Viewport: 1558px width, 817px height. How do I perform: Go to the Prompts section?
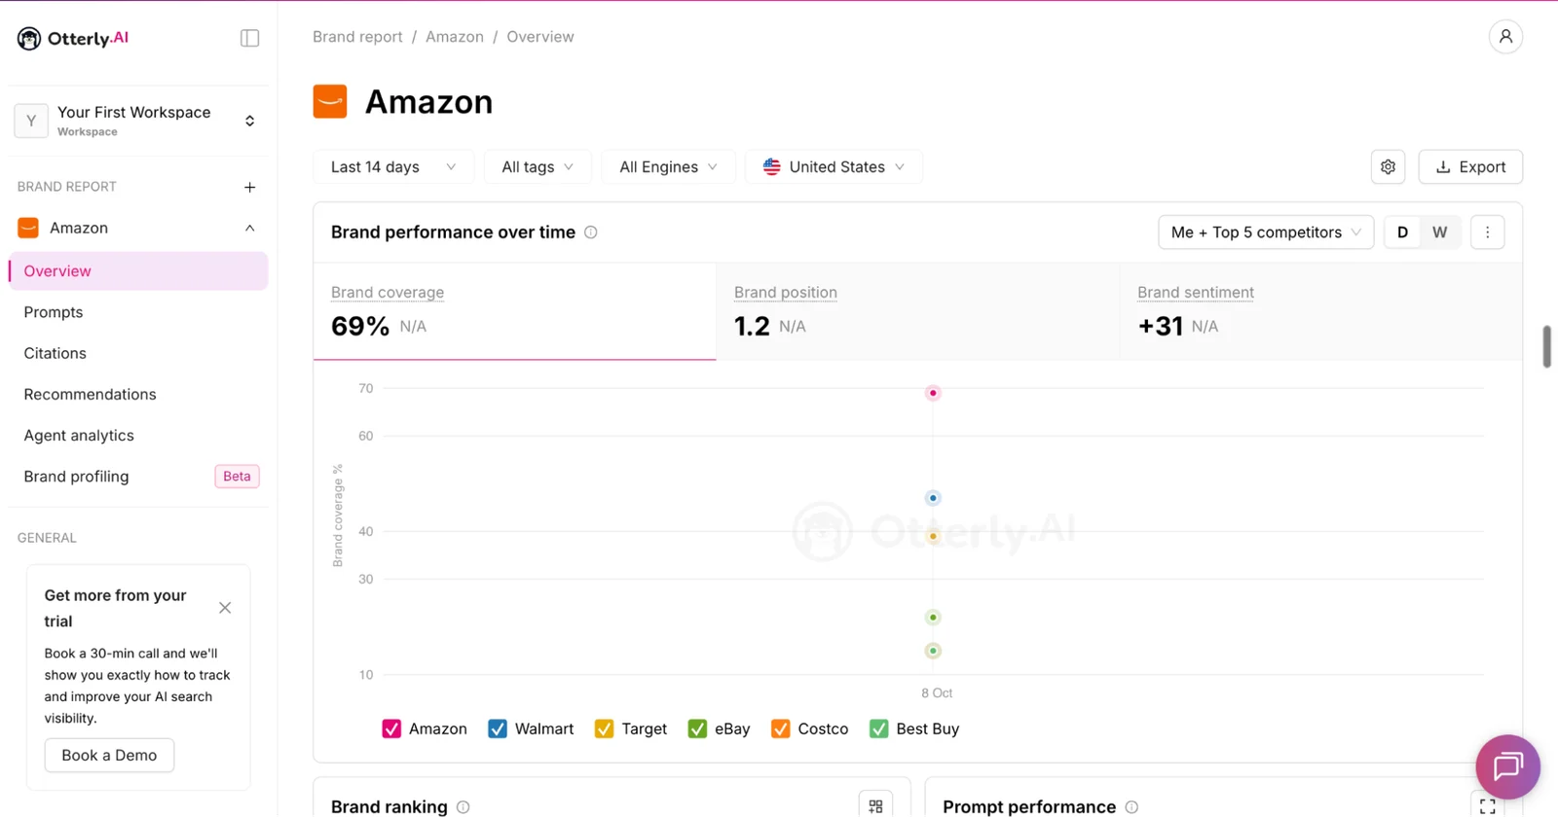point(54,312)
